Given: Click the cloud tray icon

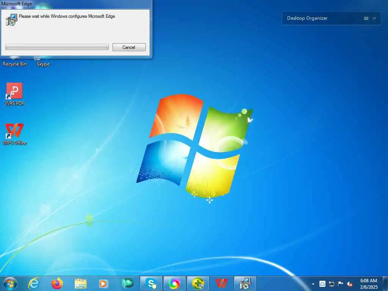Looking at the screenshot, I should 322,284.
